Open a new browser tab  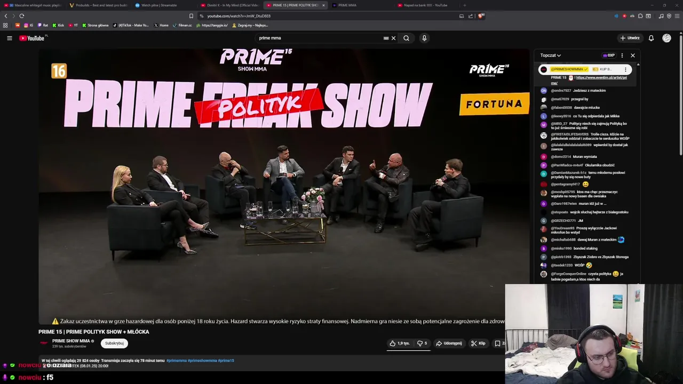point(464,5)
